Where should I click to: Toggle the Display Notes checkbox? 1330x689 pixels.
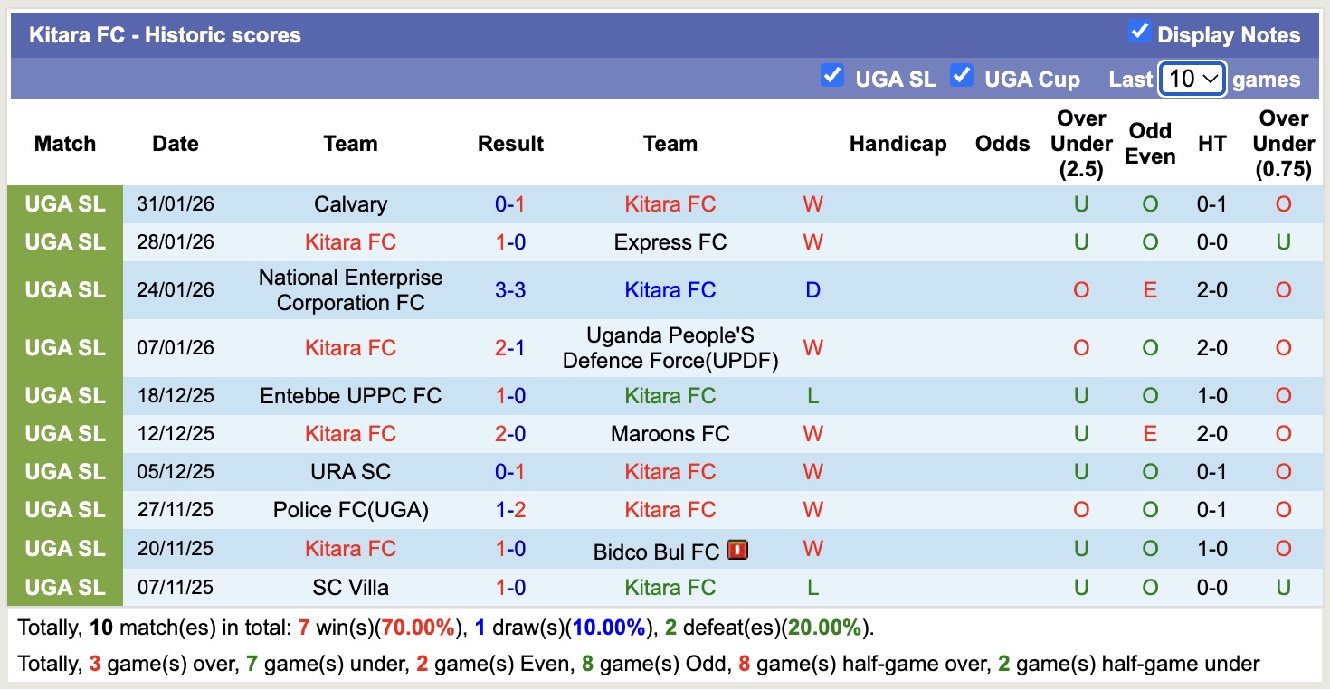point(1139,33)
